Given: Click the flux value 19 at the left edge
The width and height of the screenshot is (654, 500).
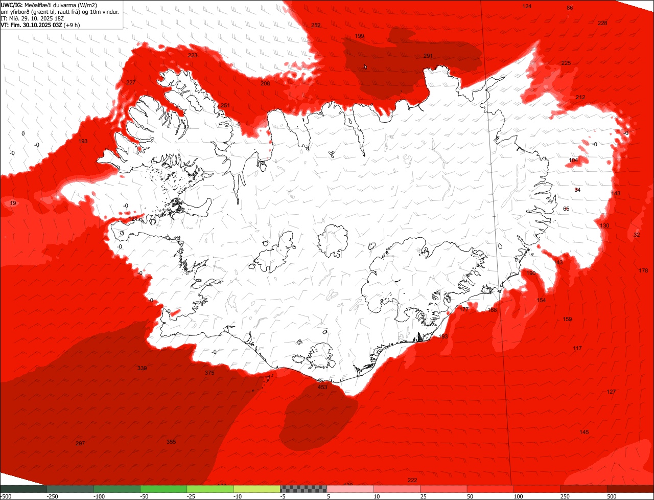Looking at the screenshot, I should 13,203.
